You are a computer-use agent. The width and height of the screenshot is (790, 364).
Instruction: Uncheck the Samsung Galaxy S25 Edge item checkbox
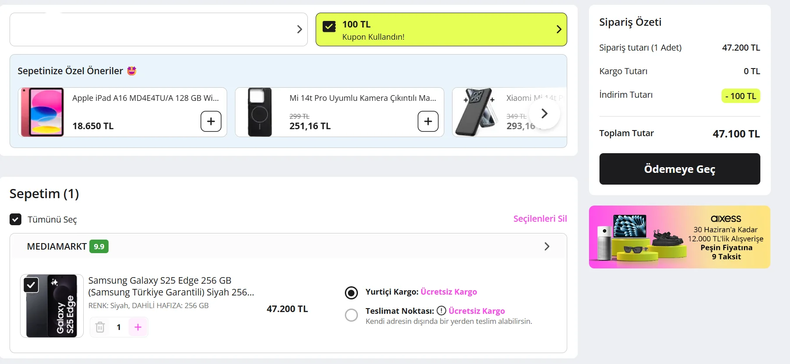pos(31,285)
